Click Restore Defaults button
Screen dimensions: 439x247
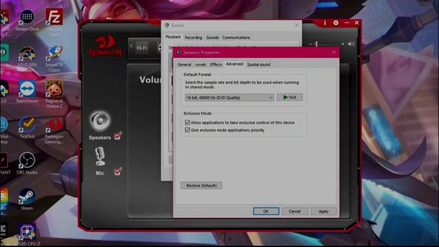(x=202, y=185)
